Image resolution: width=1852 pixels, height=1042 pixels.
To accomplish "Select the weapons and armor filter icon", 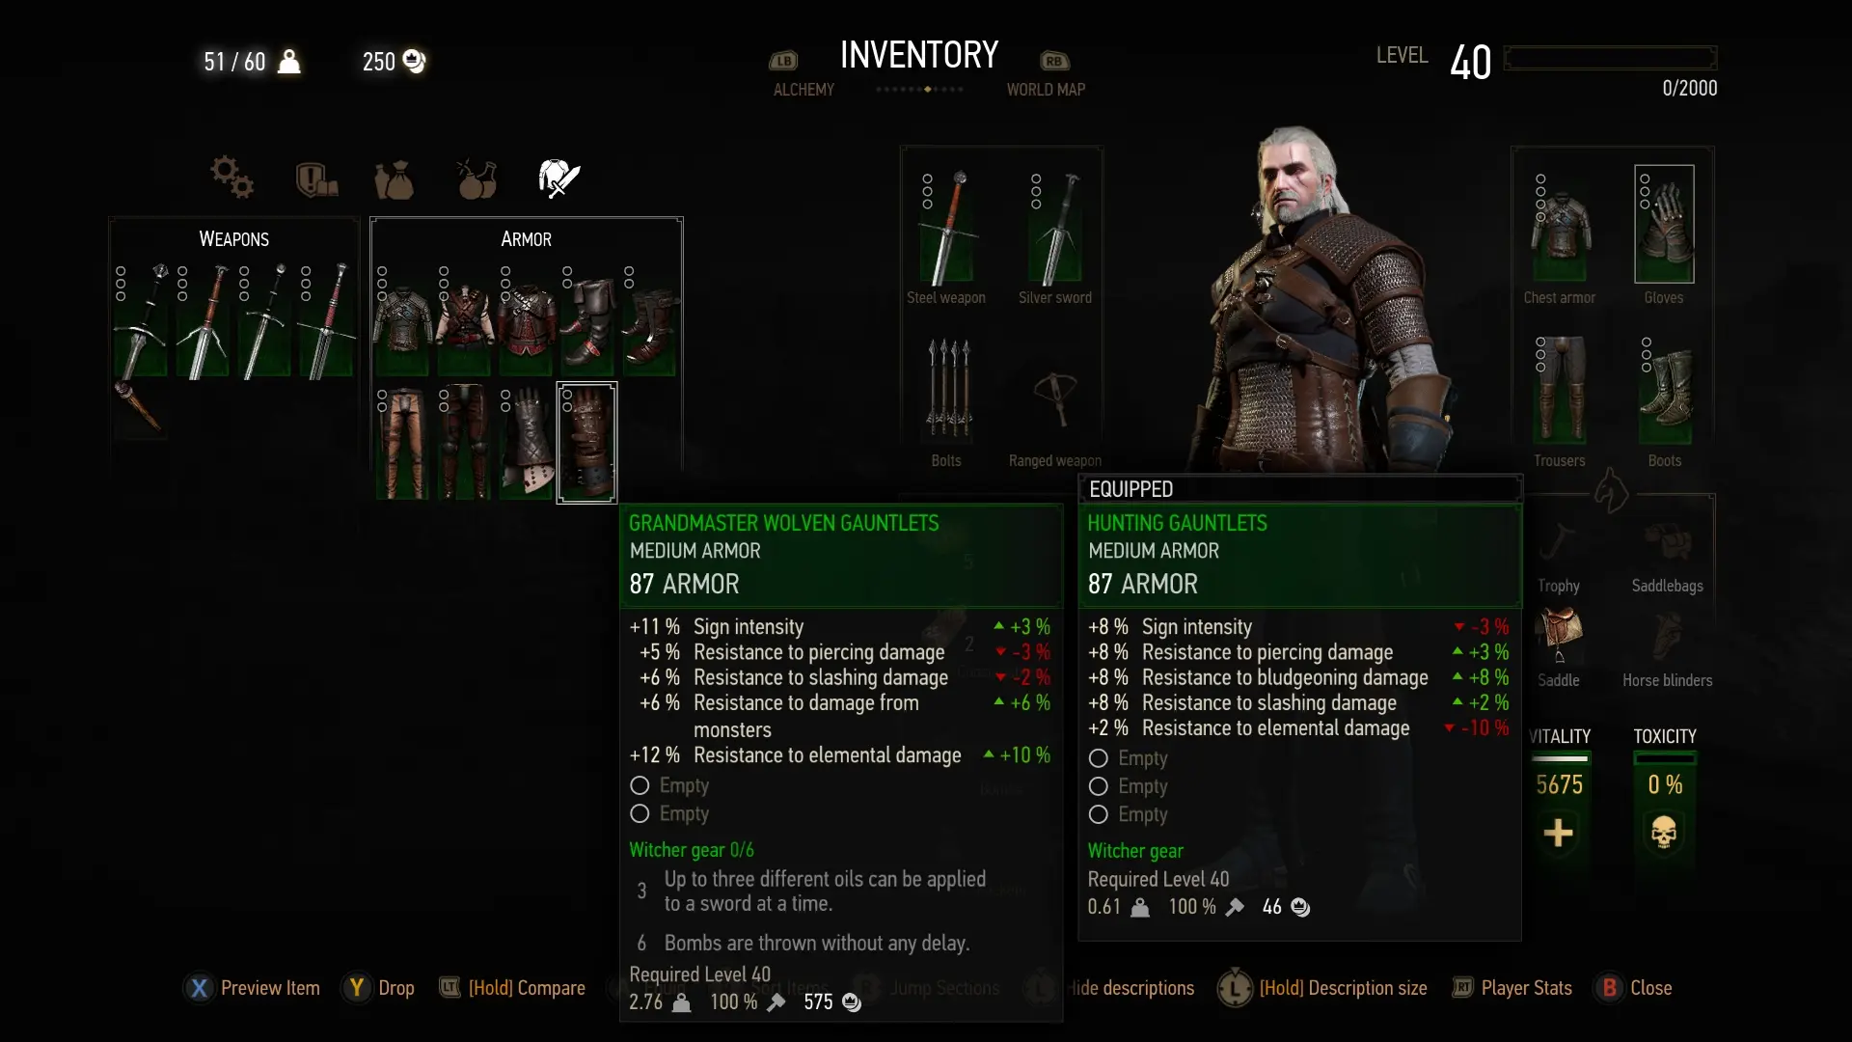I will point(559,178).
